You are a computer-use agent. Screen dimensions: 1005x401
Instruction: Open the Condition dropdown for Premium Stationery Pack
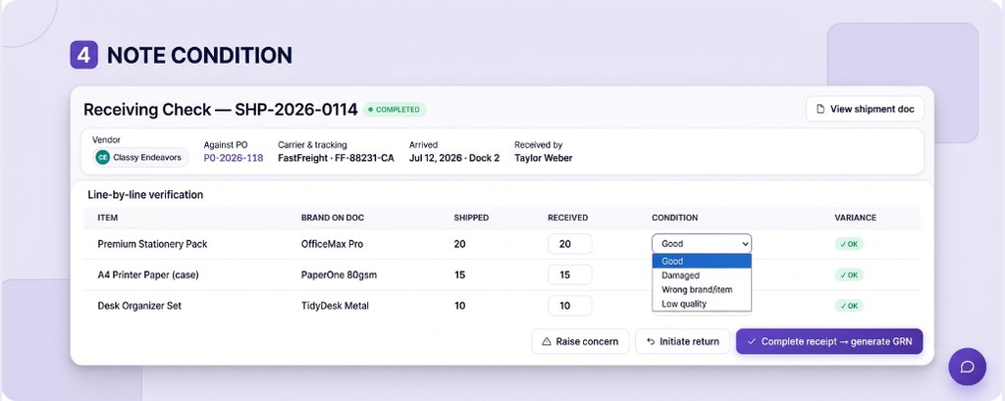point(702,243)
